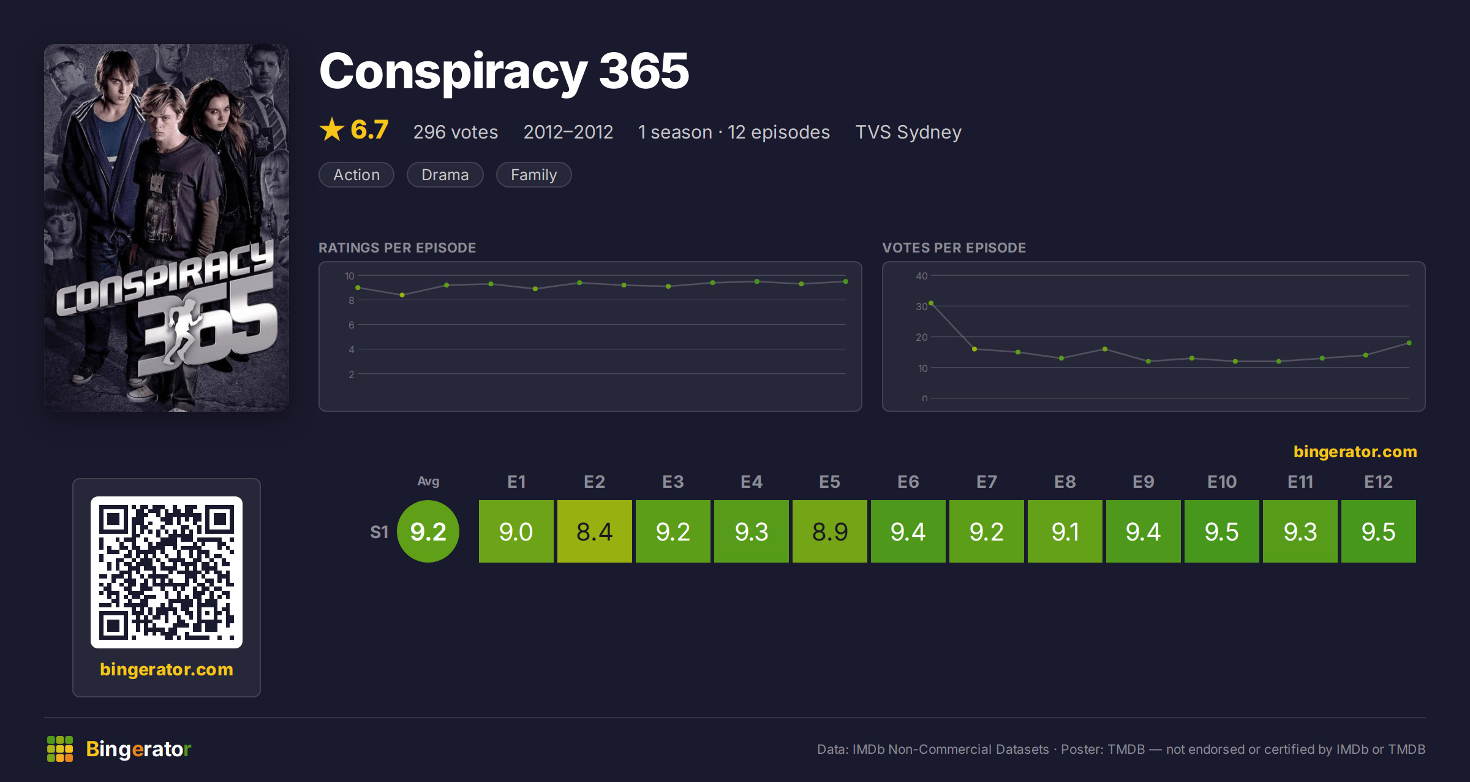The image size is (1470, 782).
Task: Click the E7 column header
Action: point(987,482)
